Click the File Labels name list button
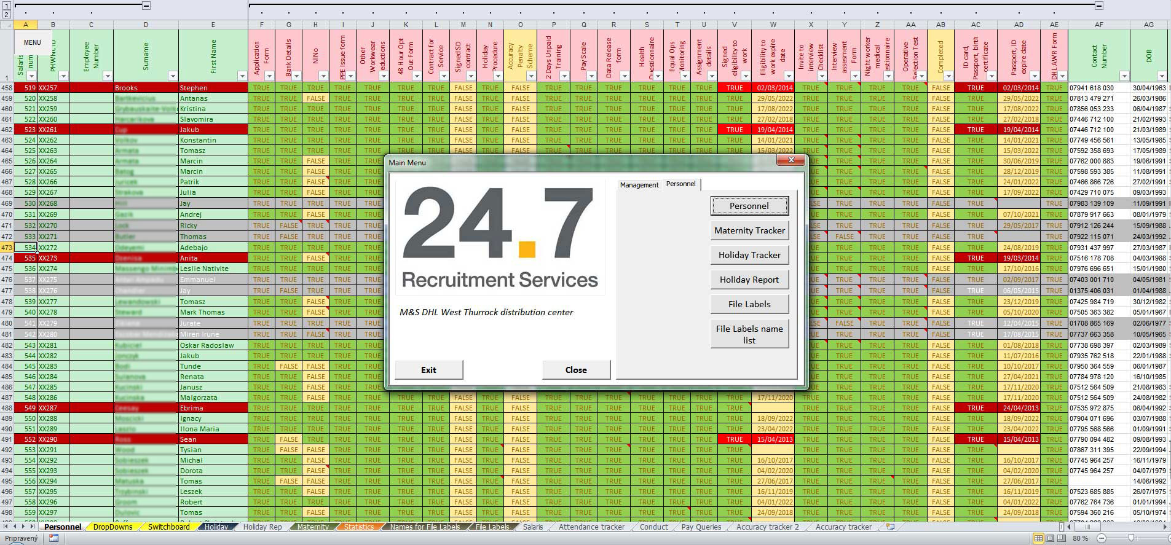This screenshot has width=1171, height=545. click(749, 334)
